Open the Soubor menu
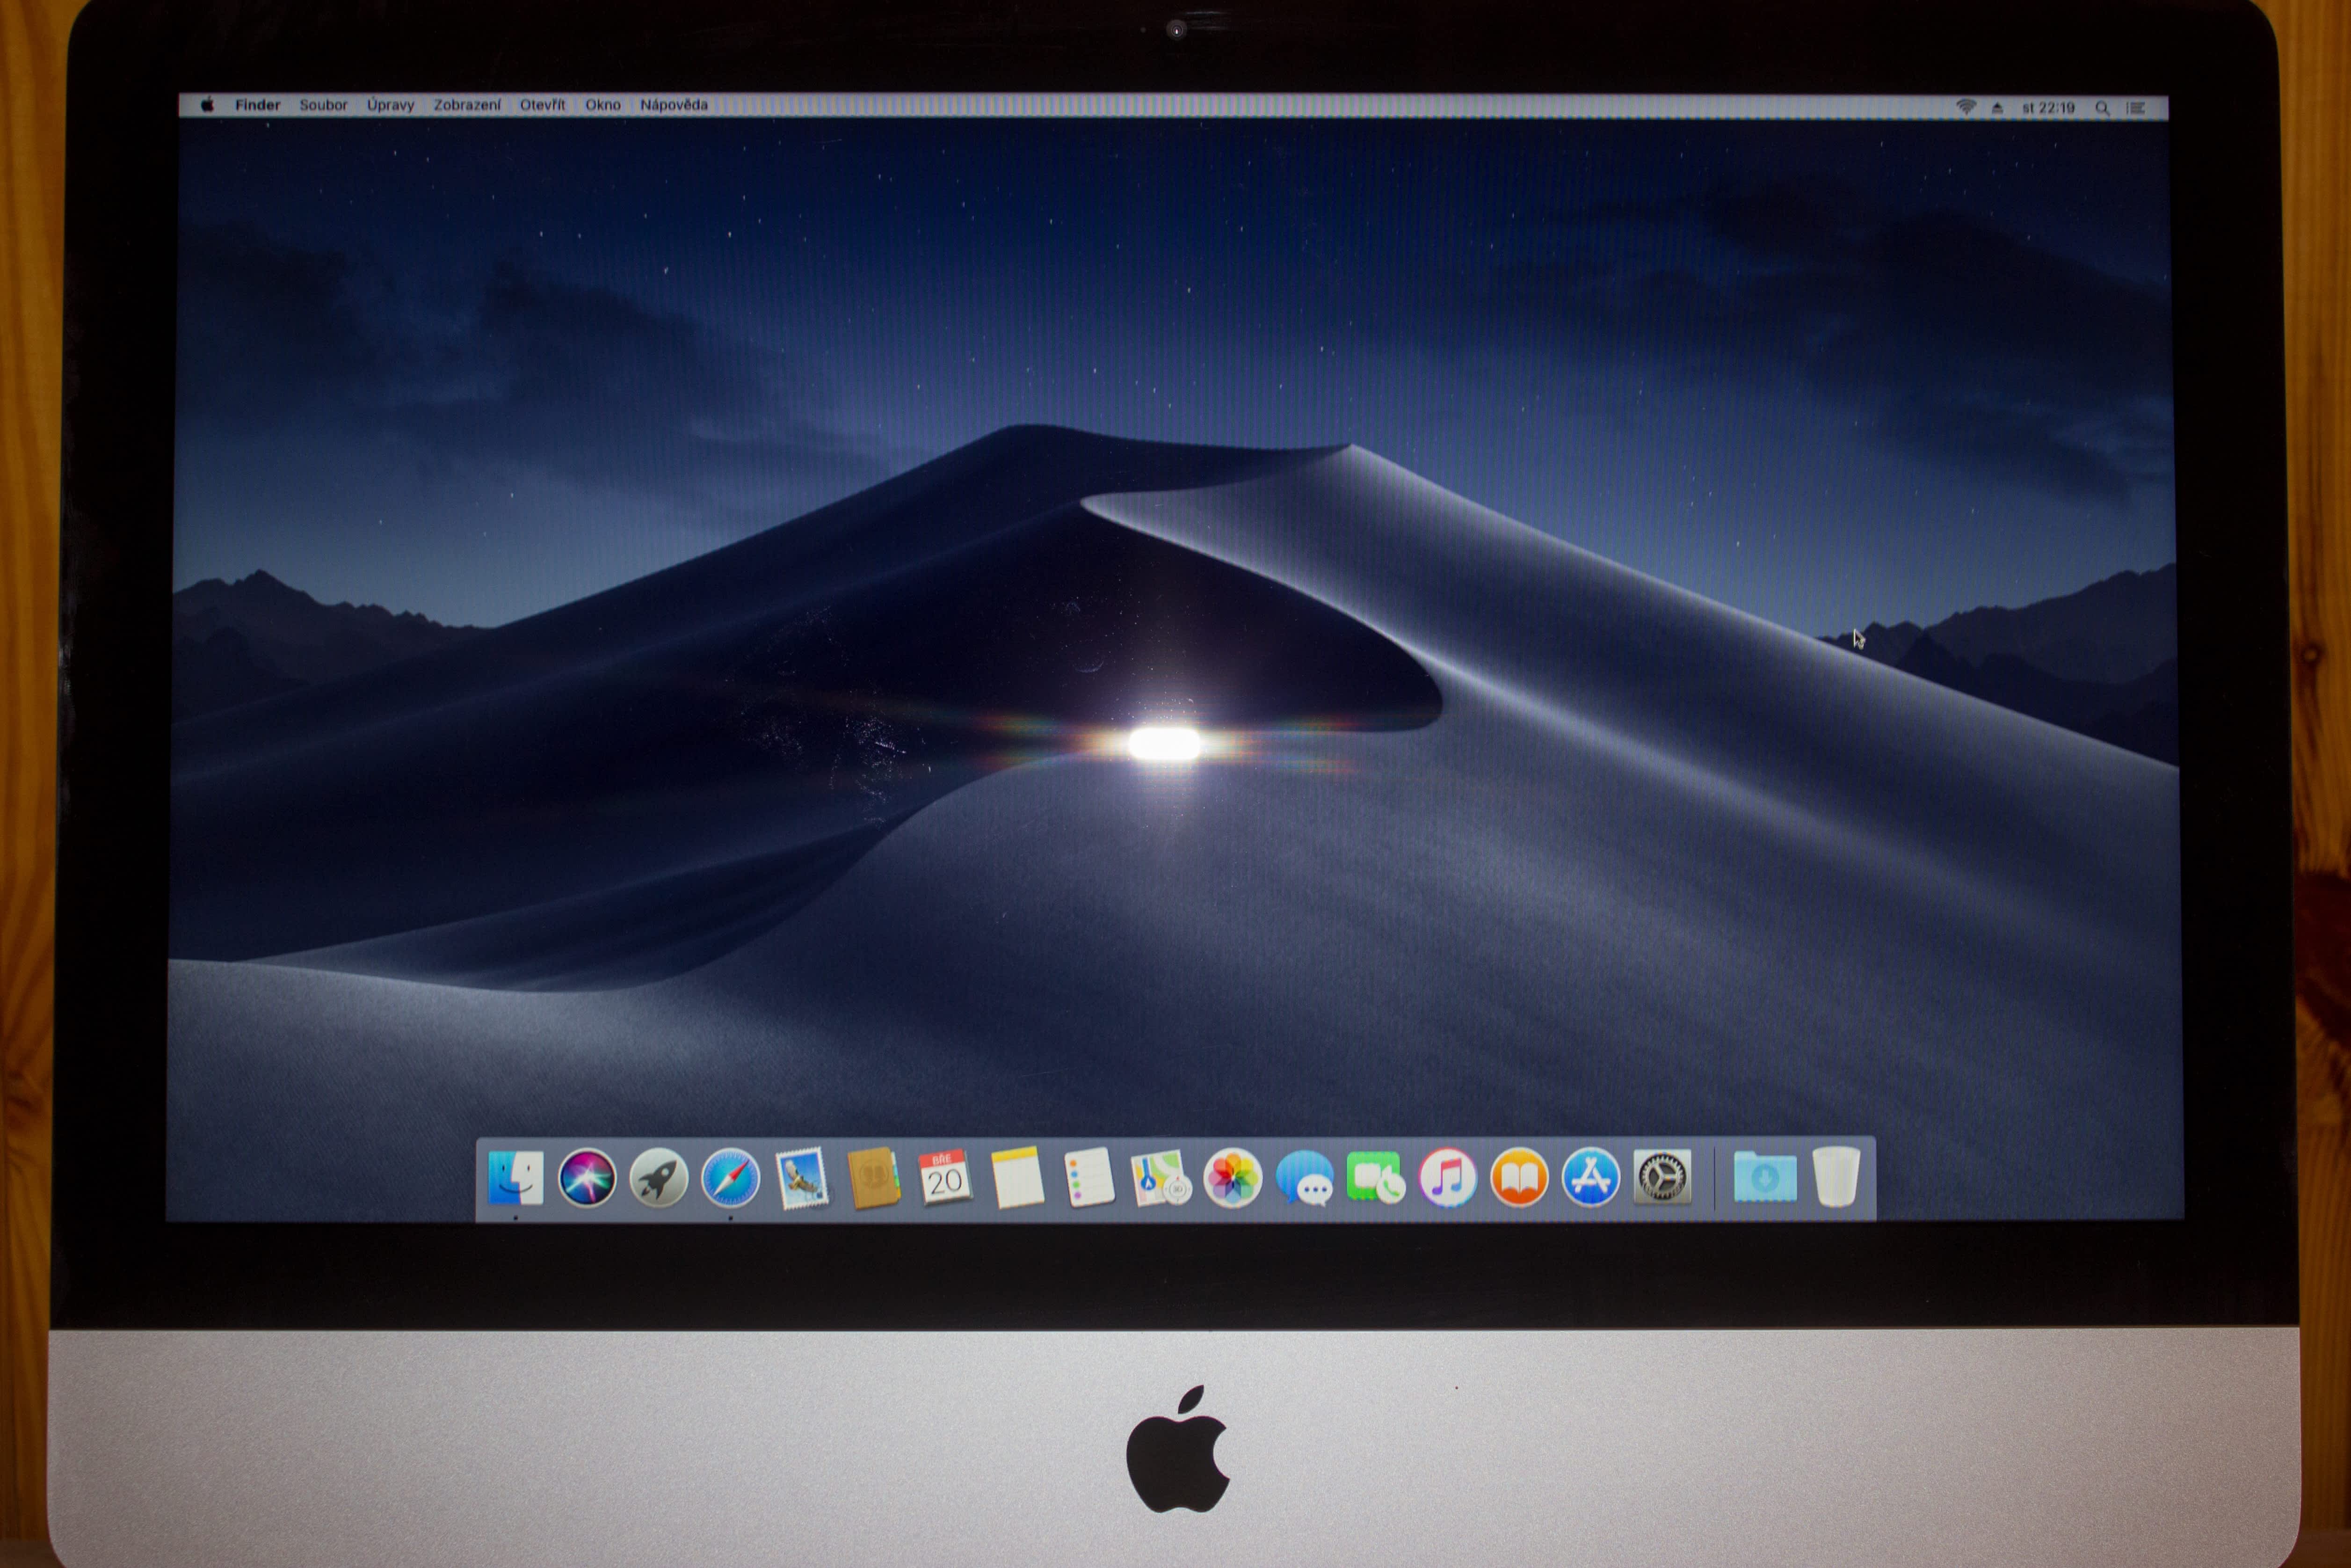Viewport: 2351px width, 1568px height. [323, 105]
